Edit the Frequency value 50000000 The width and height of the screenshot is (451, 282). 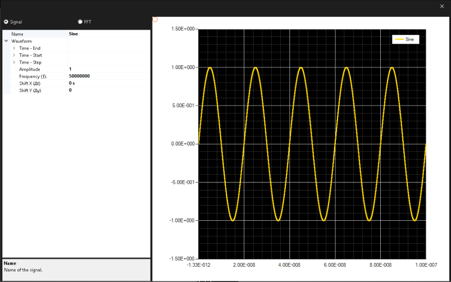click(109, 76)
